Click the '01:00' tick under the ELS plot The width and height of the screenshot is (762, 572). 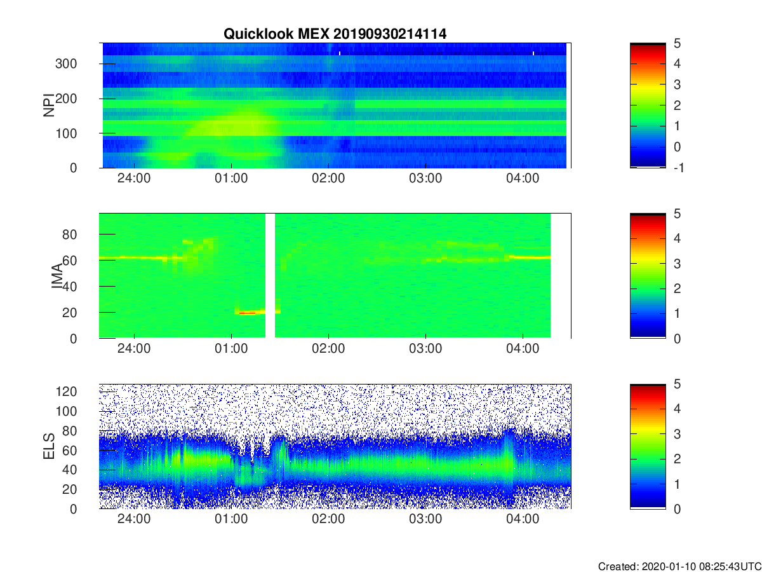coord(231,519)
